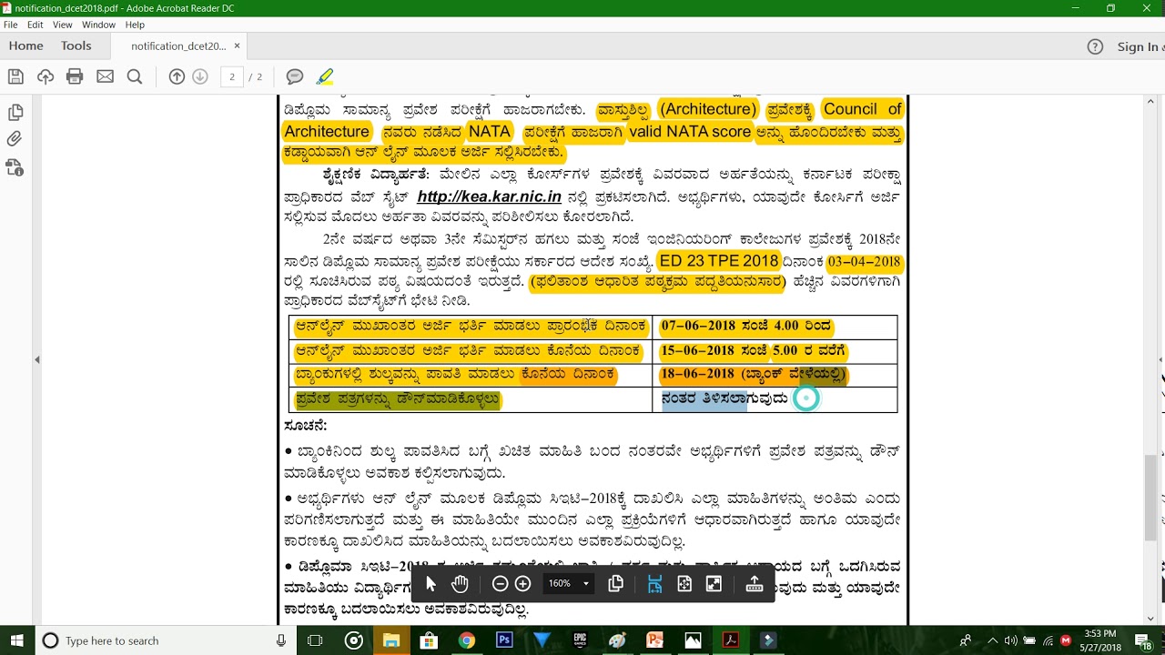This screenshot has width=1165, height=655.
Task: Open the Window menu
Action: tap(98, 25)
